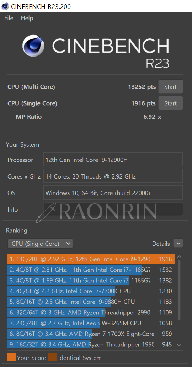
Task: Click the 1916 pts single core score
Action: pyautogui.click(x=144, y=103)
